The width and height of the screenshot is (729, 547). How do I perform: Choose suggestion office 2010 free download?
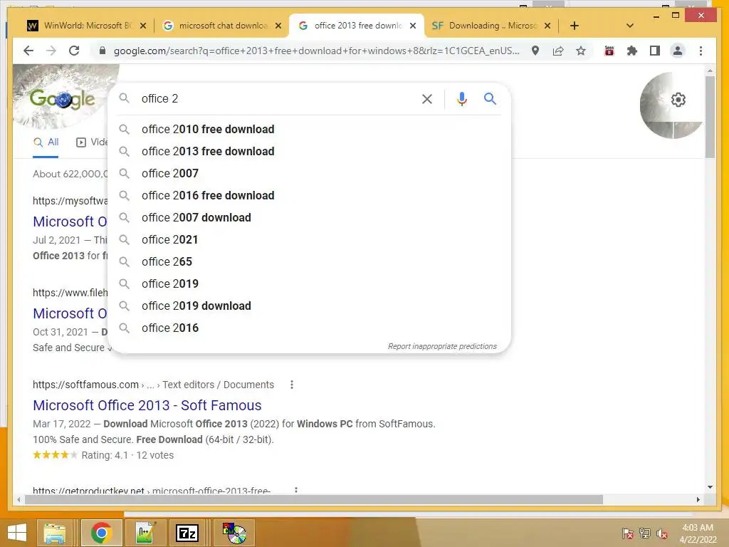coord(309,130)
